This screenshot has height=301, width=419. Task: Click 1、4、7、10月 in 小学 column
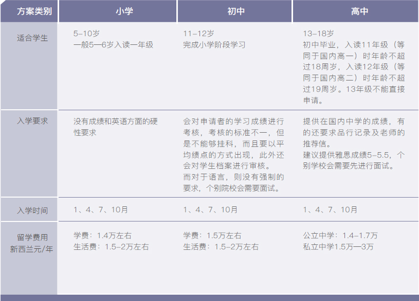coord(101,210)
